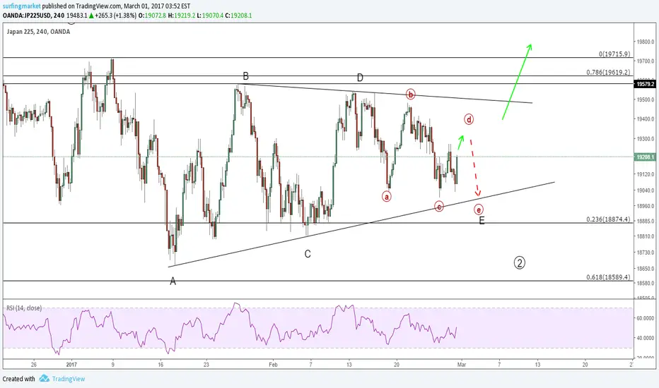Click '23' on the date axis
Viewport: 659px width, 388px height.
[206, 365]
